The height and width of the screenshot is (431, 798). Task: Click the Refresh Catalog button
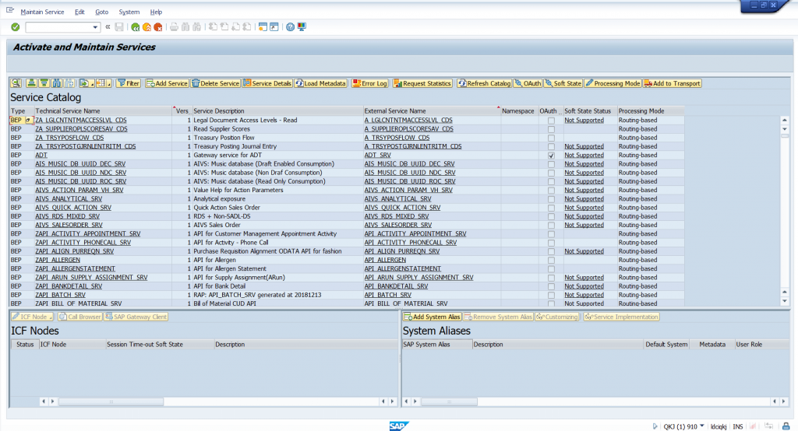[x=484, y=83]
